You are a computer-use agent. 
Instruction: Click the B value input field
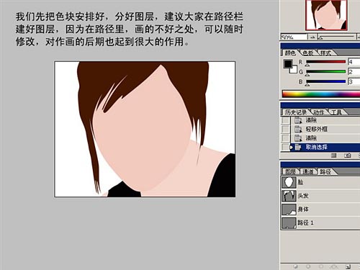click(x=354, y=81)
